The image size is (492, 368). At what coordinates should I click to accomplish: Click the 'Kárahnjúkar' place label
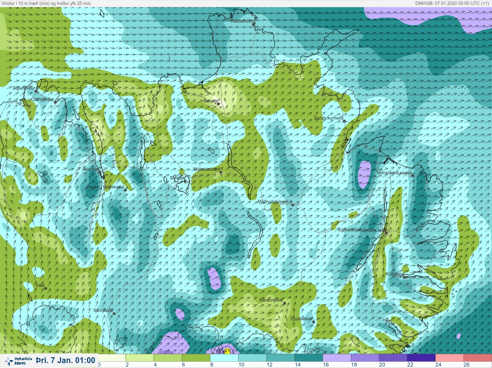(272, 300)
